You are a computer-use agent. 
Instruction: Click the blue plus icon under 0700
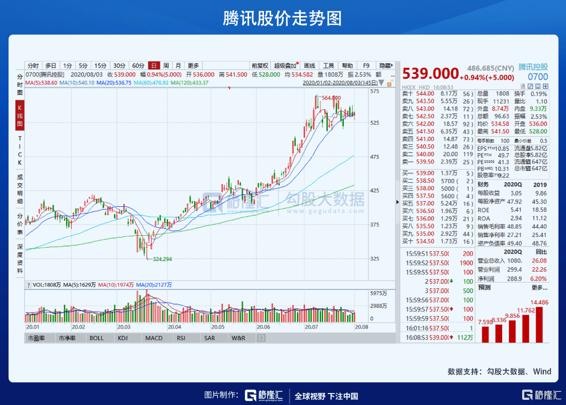point(545,86)
